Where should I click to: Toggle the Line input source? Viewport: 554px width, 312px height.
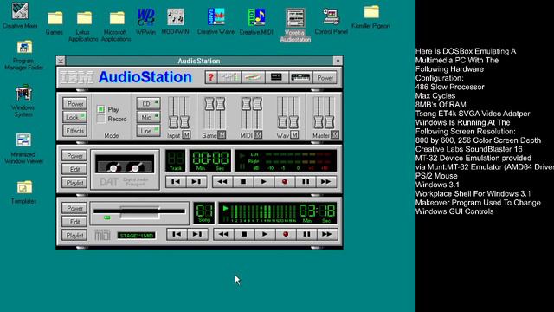[x=148, y=131]
